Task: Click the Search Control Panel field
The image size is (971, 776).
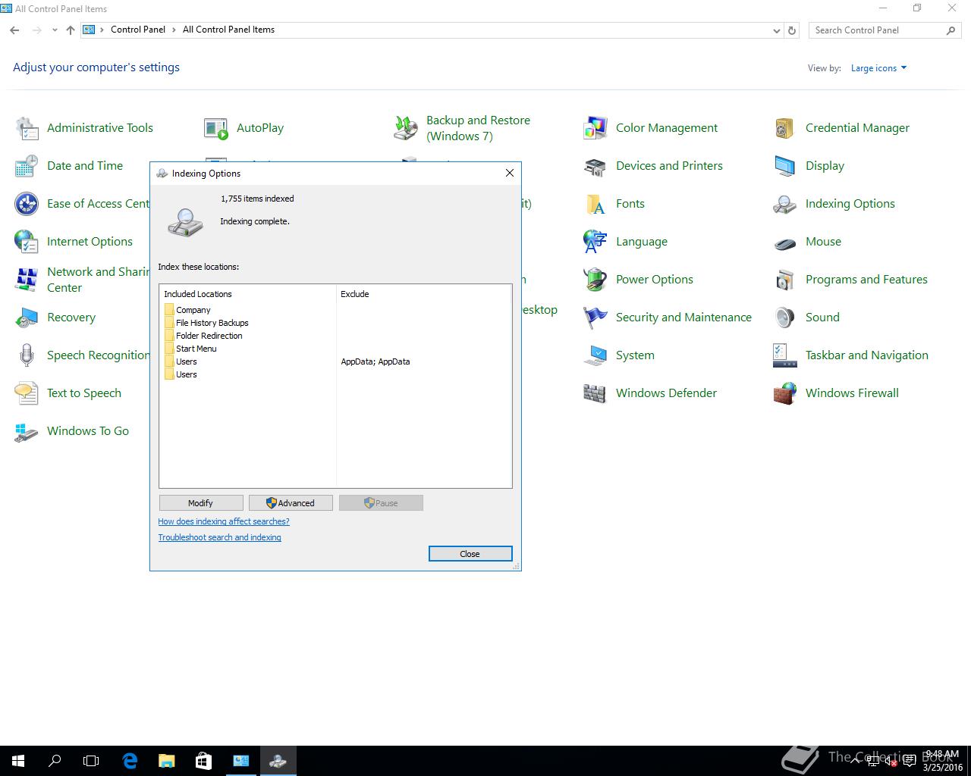Action: pyautogui.click(x=876, y=30)
